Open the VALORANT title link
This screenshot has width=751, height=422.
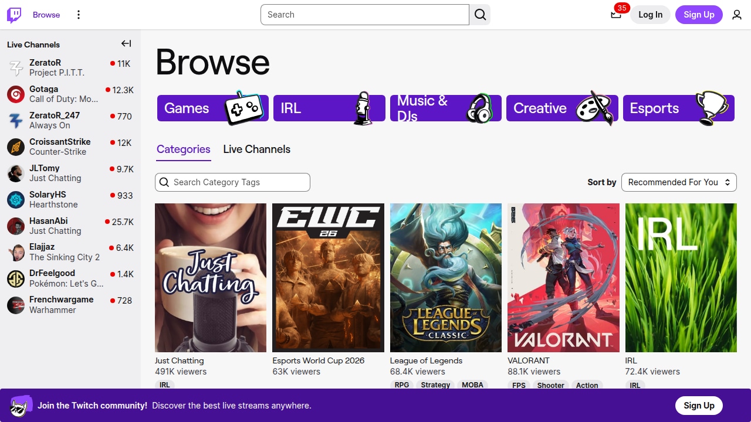point(529,360)
